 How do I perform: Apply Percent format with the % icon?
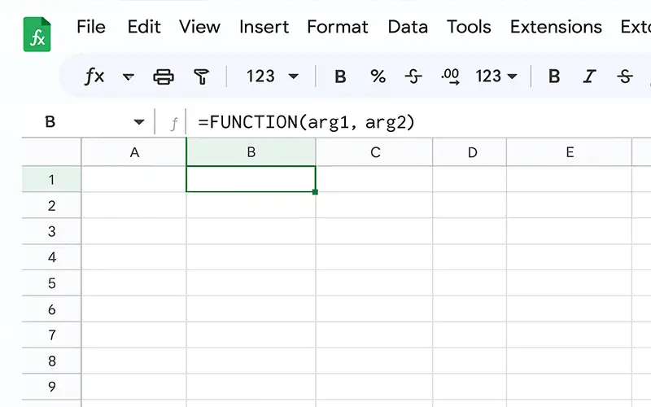[x=378, y=77]
